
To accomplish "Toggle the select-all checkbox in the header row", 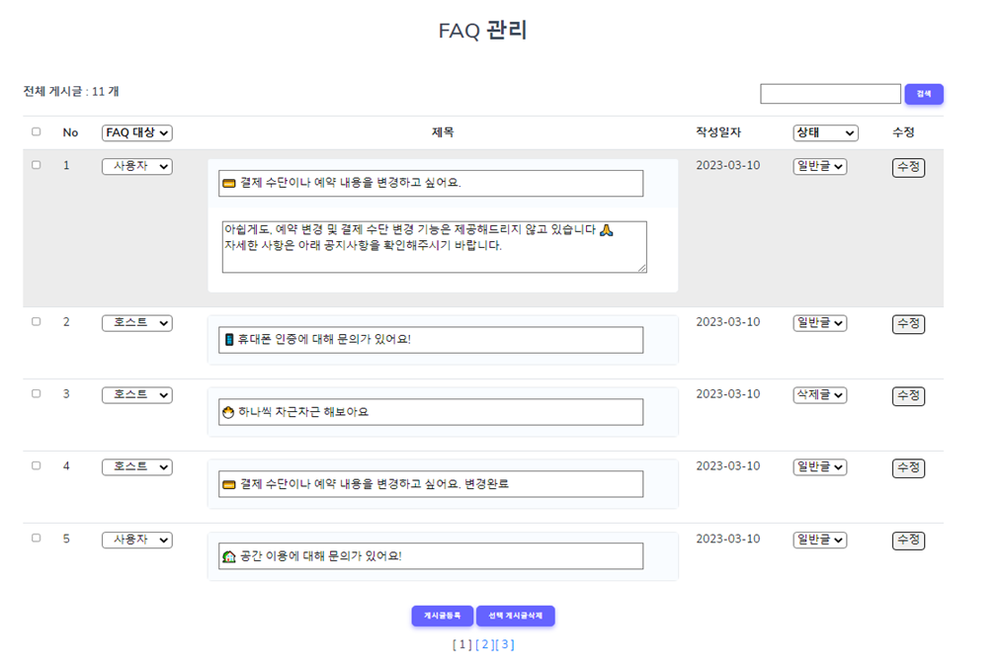I will coord(36,132).
